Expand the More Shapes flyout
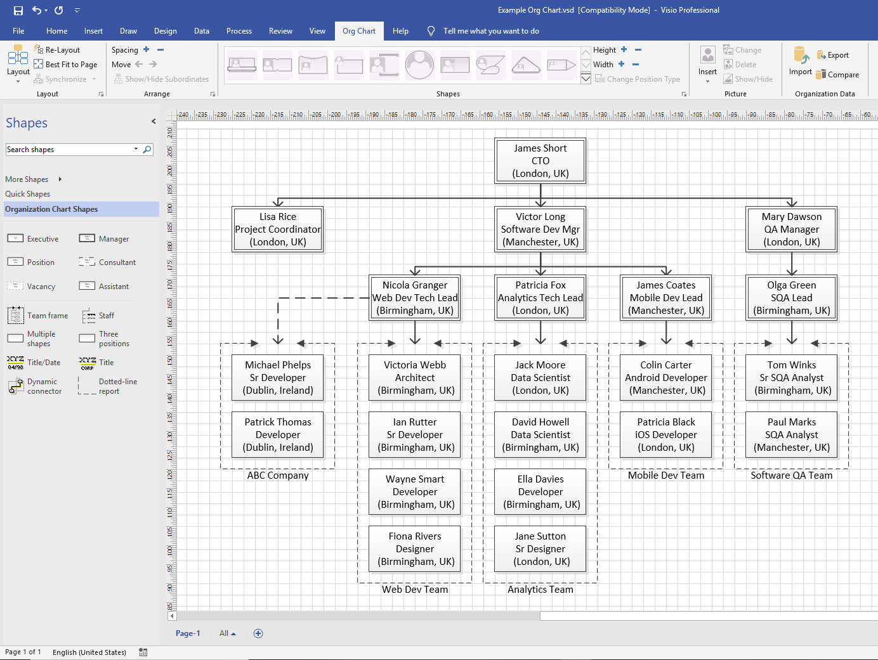The height and width of the screenshot is (660, 878). [x=60, y=179]
